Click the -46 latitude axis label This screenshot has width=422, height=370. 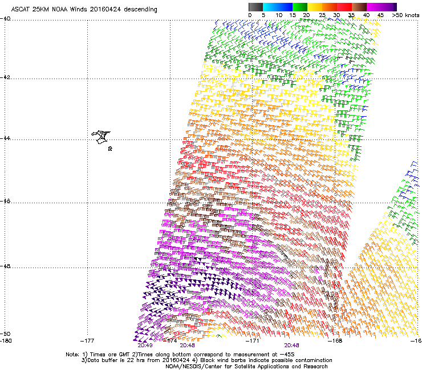tap(5, 202)
